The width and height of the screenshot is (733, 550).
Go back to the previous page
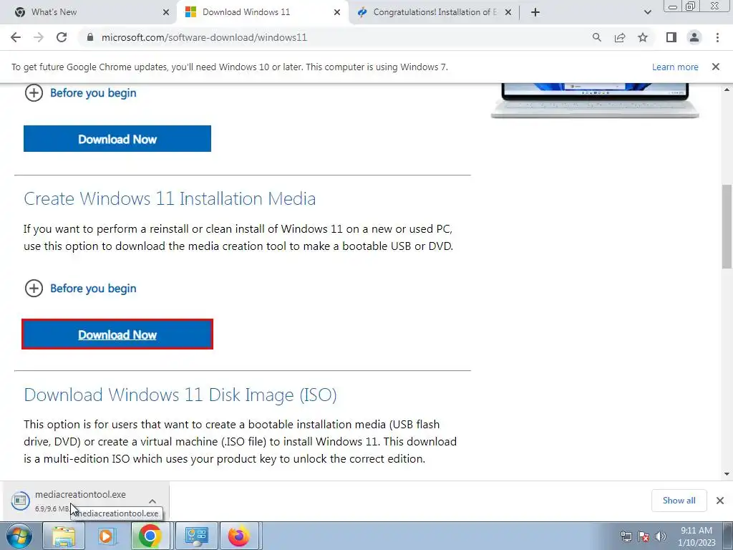point(16,37)
